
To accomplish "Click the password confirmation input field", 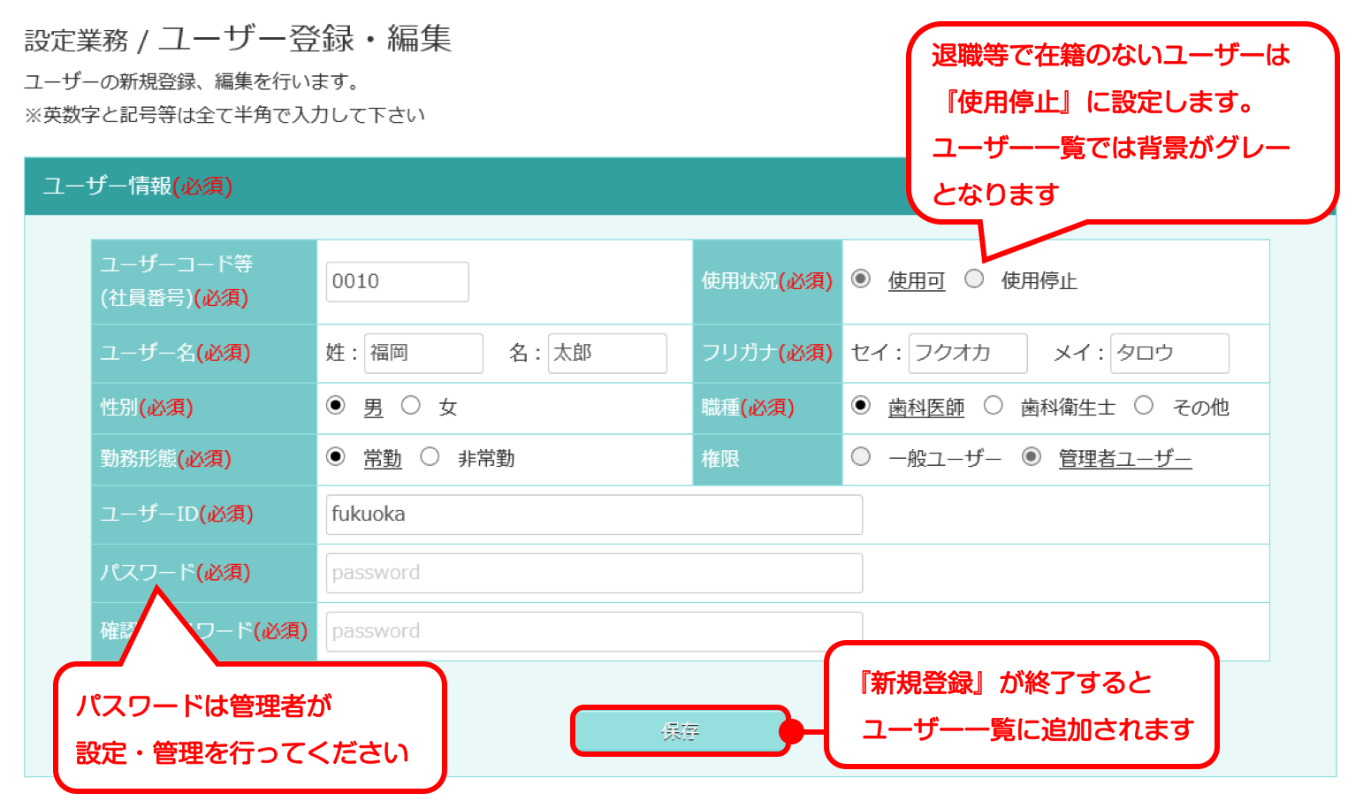I will click(594, 631).
